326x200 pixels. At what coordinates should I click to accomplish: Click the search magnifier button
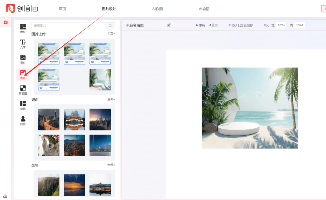click(x=110, y=26)
